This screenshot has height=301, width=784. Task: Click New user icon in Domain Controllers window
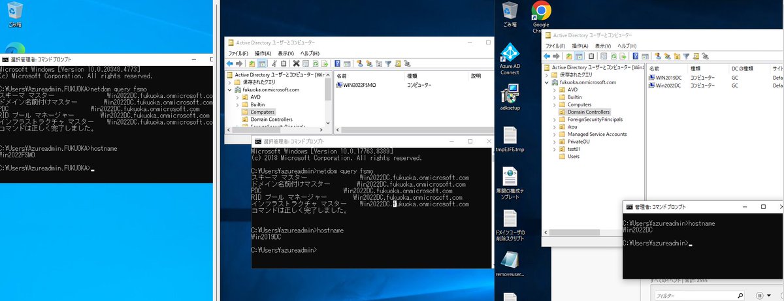point(658,56)
